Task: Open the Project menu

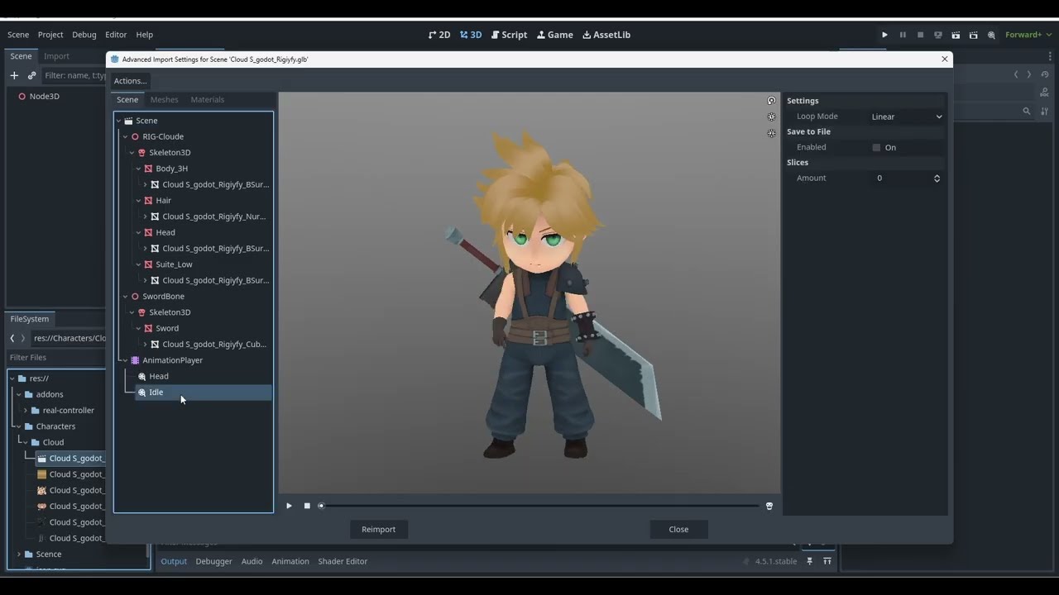Action: coord(50,35)
